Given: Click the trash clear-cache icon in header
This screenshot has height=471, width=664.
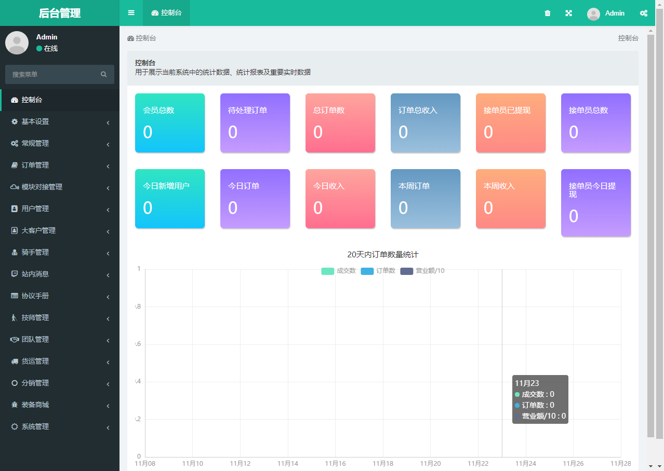Looking at the screenshot, I should tap(547, 13).
